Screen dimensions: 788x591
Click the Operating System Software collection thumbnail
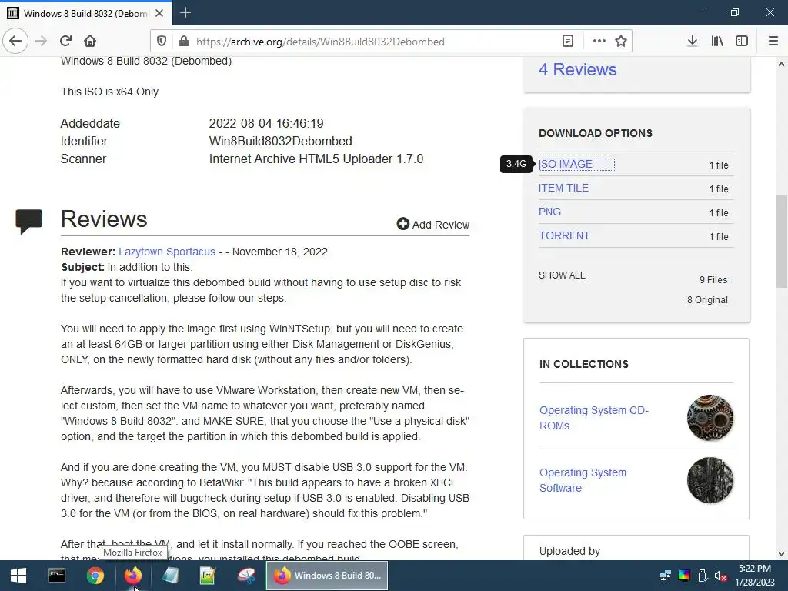click(x=710, y=480)
